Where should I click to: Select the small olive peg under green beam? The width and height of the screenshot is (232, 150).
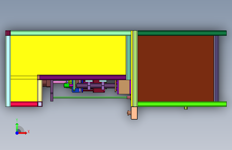pos(186,108)
